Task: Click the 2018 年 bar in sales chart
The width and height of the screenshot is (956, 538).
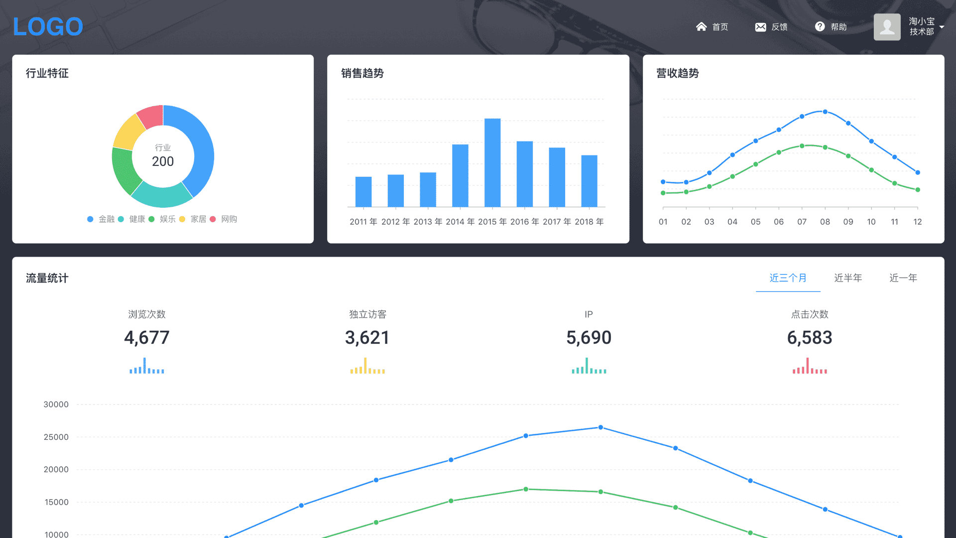Action: click(x=589, y=181)
